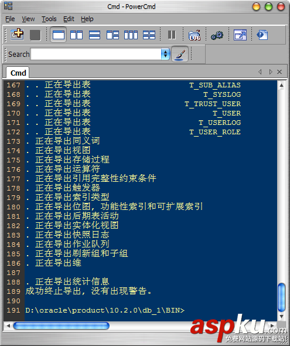
Task: Select the Cmd tab
Action: coord(18,73)
